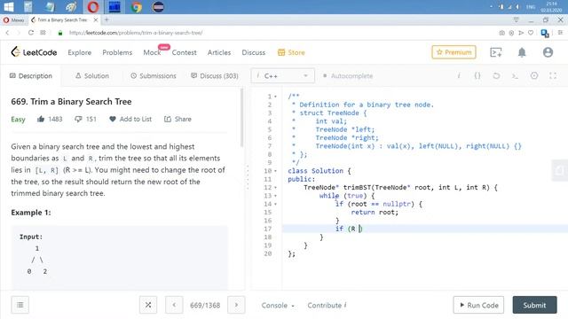Add to List heart button
Viewport: 568px width, 319px height.
tap(130, 119)
